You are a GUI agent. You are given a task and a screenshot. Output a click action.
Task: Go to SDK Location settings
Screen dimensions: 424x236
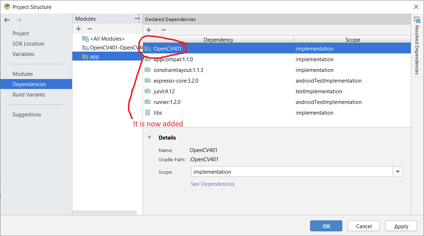(28, 44)
